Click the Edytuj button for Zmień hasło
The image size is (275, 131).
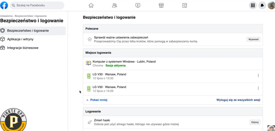point(255,122)
